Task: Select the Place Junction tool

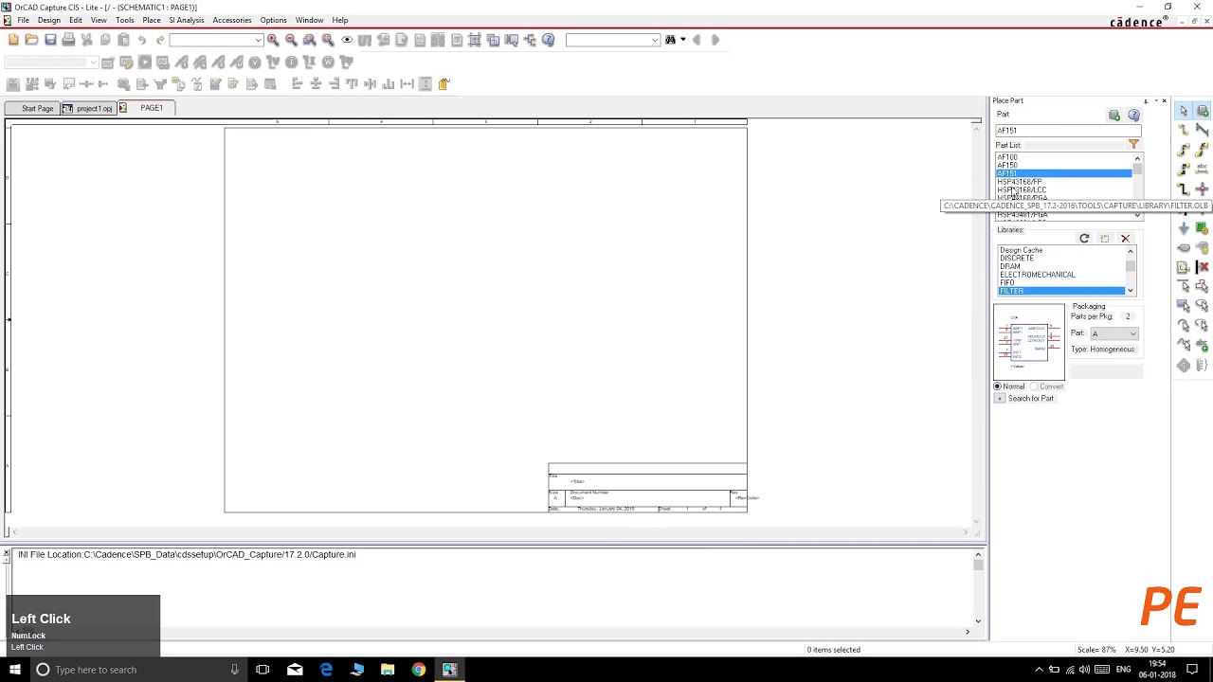Action: 1202,188
